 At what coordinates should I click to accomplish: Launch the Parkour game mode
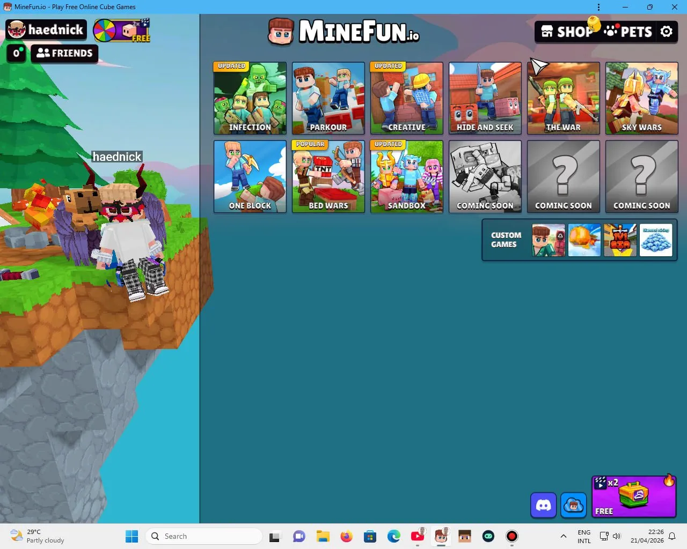[x=328, y=98]
